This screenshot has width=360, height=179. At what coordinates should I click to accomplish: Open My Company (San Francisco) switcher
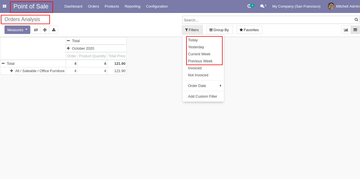296,6
